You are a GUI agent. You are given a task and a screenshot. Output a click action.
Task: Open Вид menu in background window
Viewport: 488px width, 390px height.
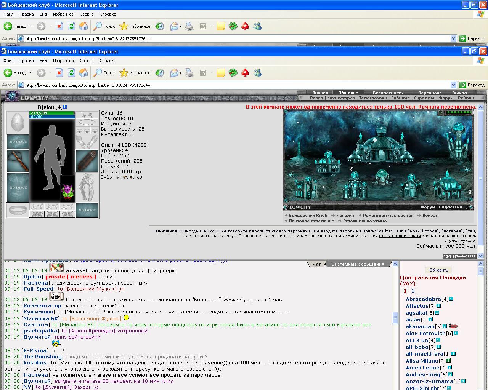coord(43,14)
